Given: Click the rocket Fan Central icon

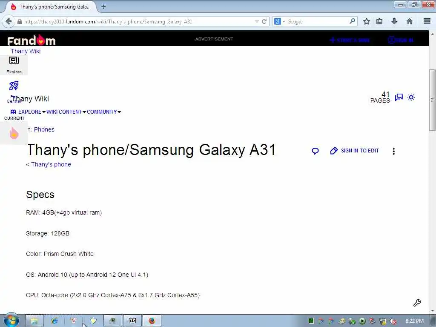Looking at the screenshot, I should click(x=14, y=86).
